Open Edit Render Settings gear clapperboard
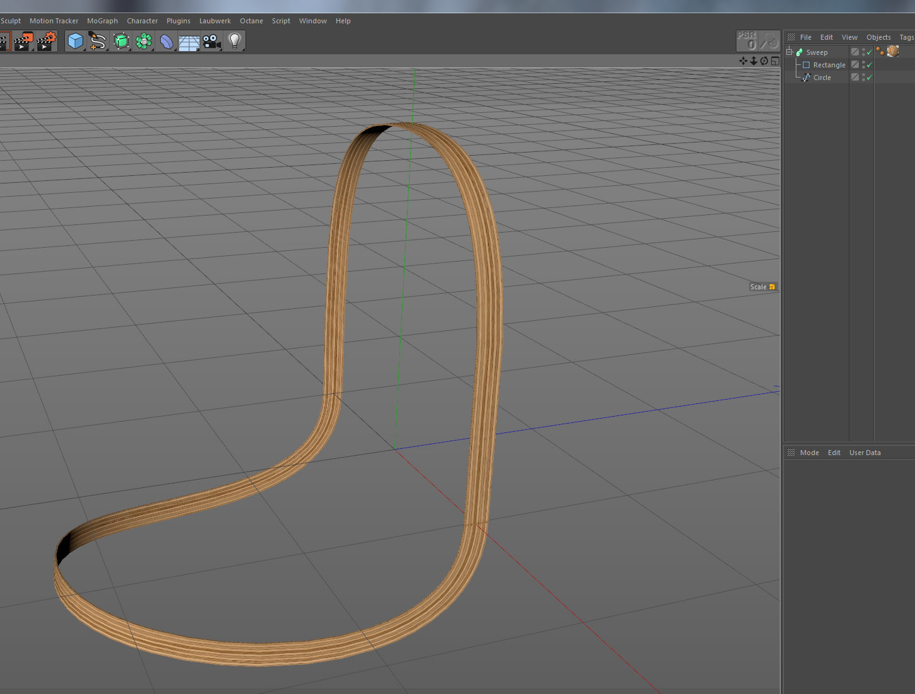The image size is (915, 694). [47, 42]
